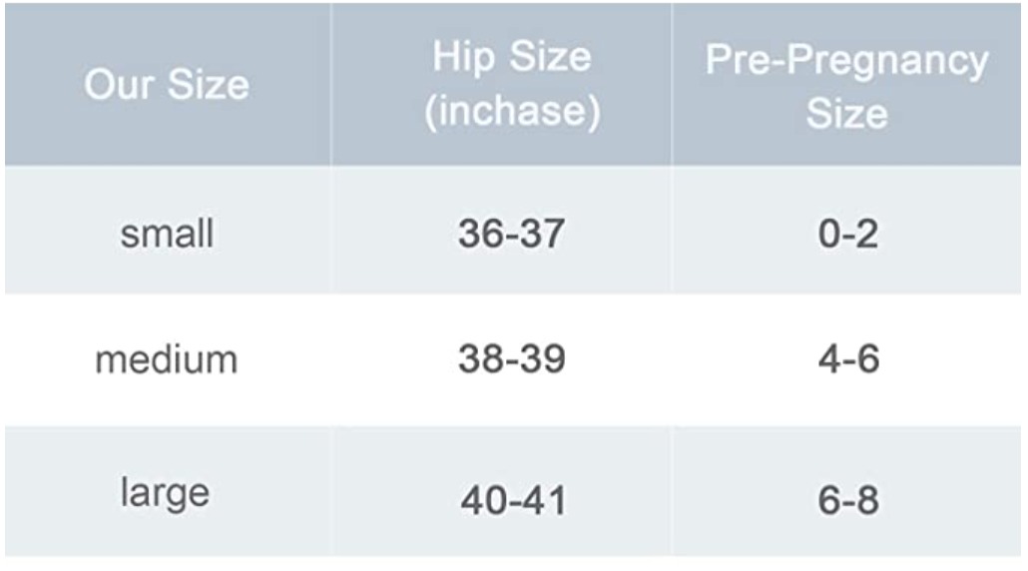The height and width of the screenshot is (571, 1028).
Task: Click the Our Size column header
Action: pos(168,85)
